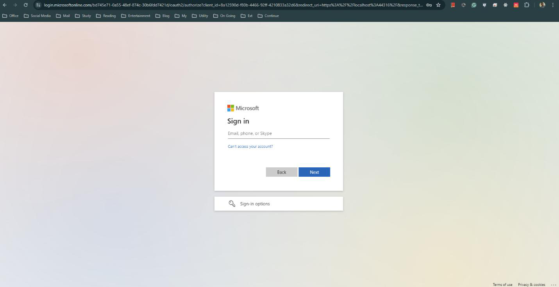This screenshot has height=287, width=559.
Task: Open the React DevTools extension icon
Action: click(505, 5)
